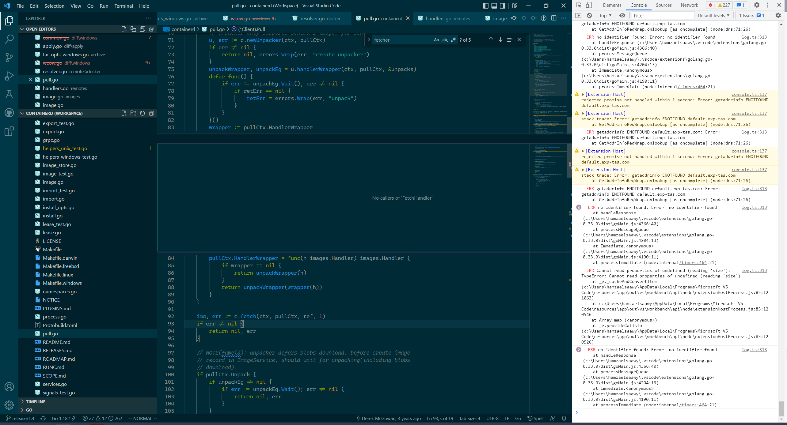Open the Terminal menu
Screen dimensions: 787x425
coord(124,6)
